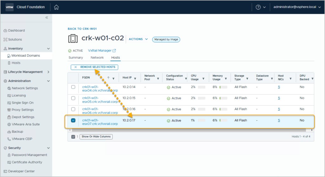Click the Configuration Status filter icon

(x=185, y=79)
